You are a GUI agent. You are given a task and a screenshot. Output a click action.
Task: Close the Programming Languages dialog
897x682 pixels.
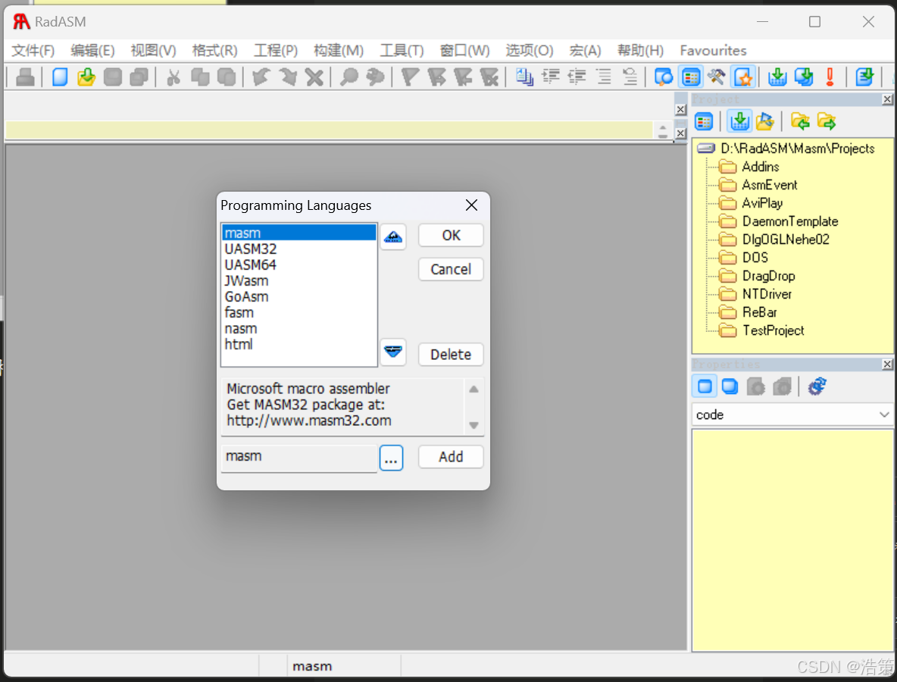tap(471, 205)
